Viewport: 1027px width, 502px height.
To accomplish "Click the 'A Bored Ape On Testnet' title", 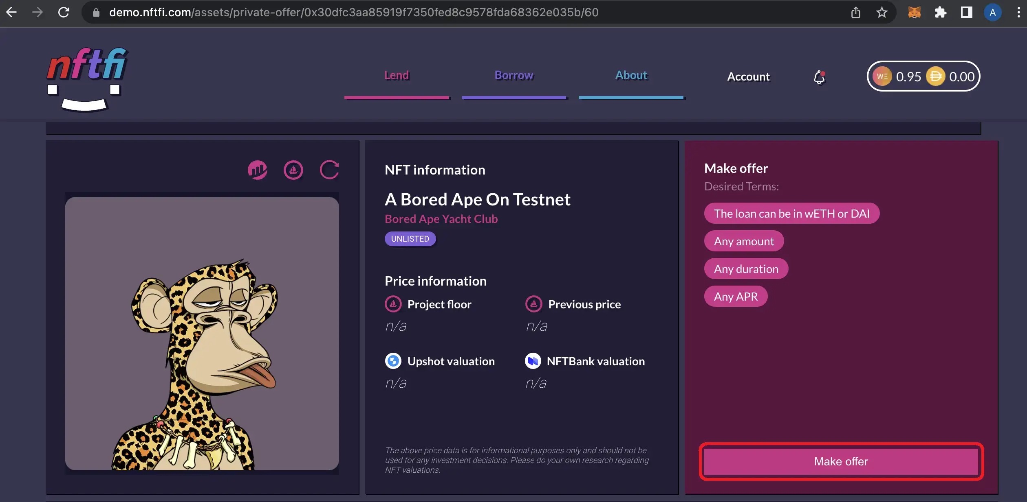I will [478, 199].
